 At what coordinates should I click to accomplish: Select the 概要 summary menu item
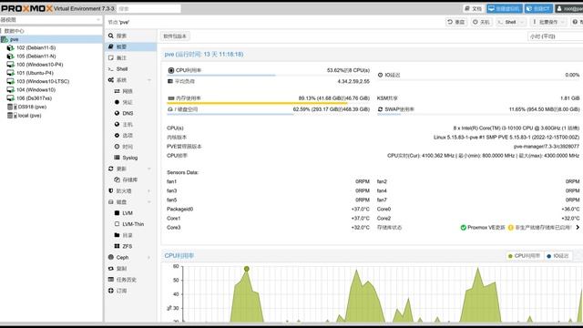pyautogui.click(x=130, y=46)
